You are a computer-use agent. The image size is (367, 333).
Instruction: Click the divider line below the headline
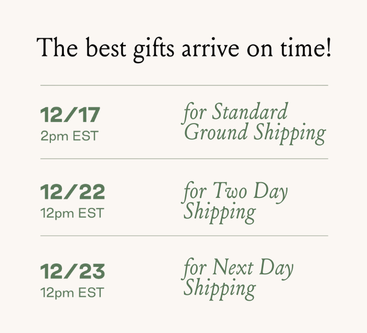coord(184,85)
